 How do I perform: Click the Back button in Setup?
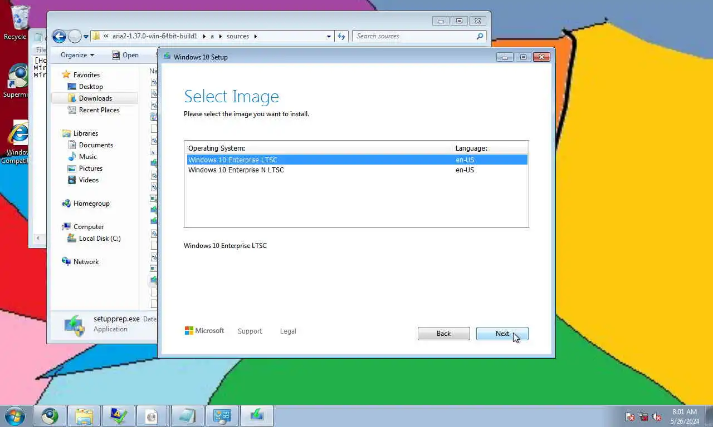pyautogui.click(x=443, y=334)
